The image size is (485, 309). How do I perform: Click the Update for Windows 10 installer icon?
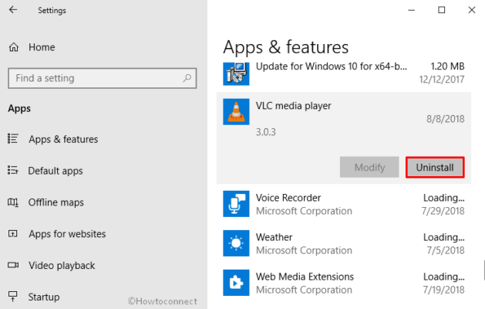point(236,73)
